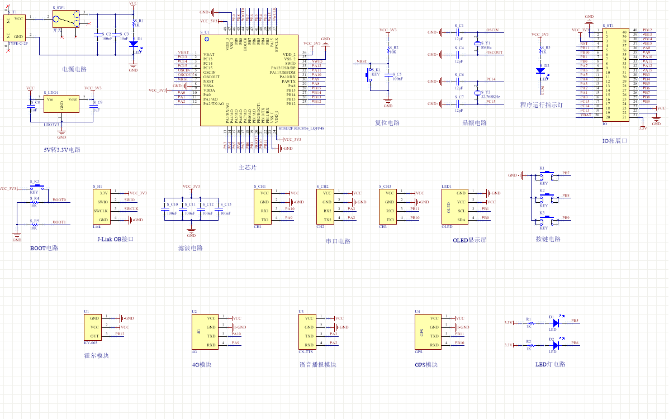Click the 程序运行指示灯 label
Image resolution: width=669 pixels, height=419 pixels.
542,105
